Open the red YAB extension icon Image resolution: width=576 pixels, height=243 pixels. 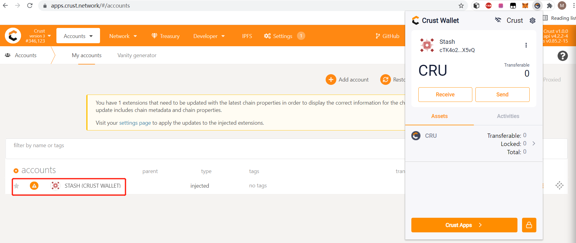click(488, 5)
